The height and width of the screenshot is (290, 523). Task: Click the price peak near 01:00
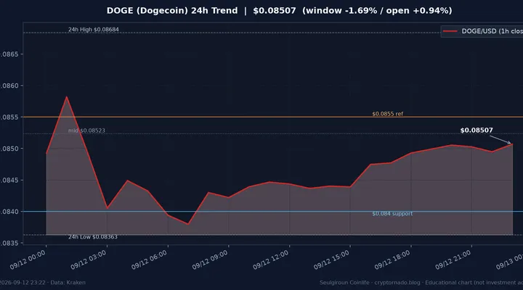pos(67,97)
